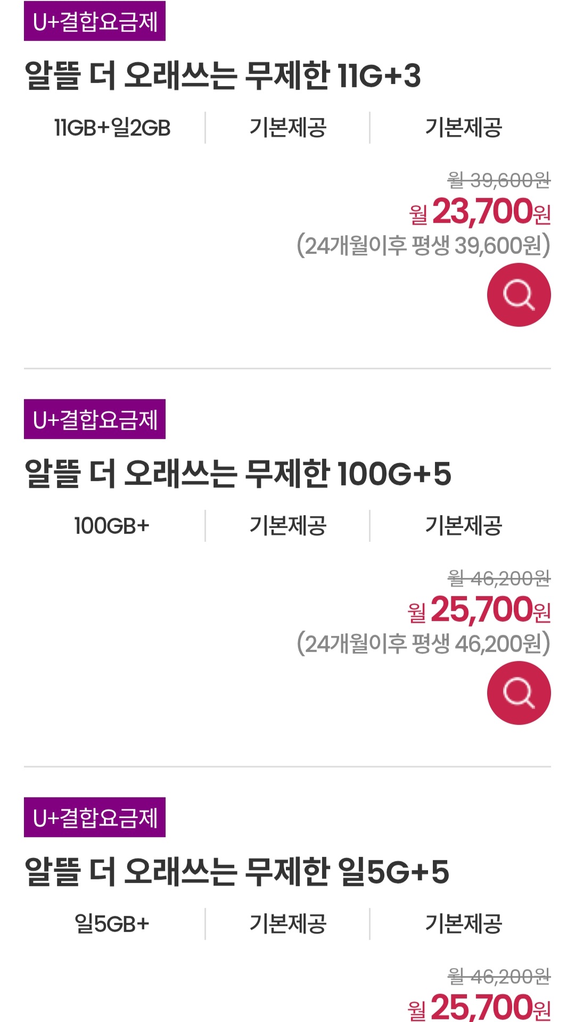Tap the 월 25,700원 price of the 100G+5 plan
Screen dimensions: 575x1022
point(479,610)
